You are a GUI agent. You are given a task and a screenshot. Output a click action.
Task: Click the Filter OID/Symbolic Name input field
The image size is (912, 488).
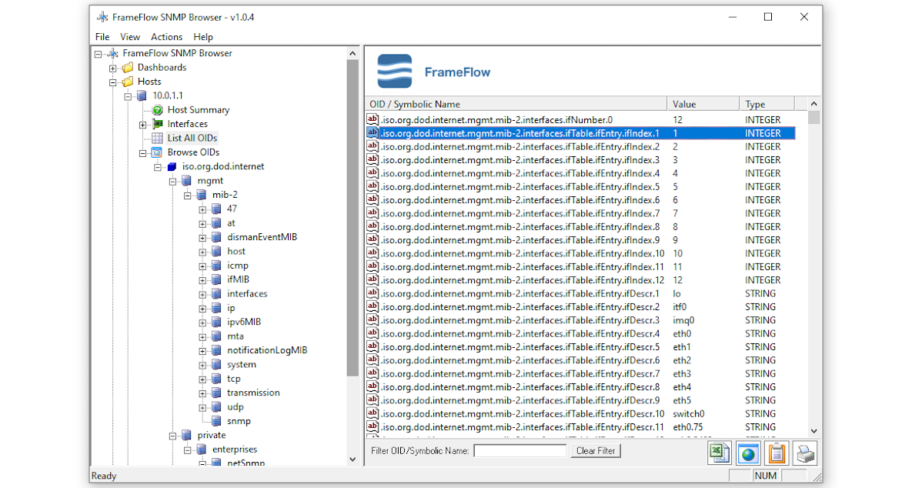pos(519,450)
